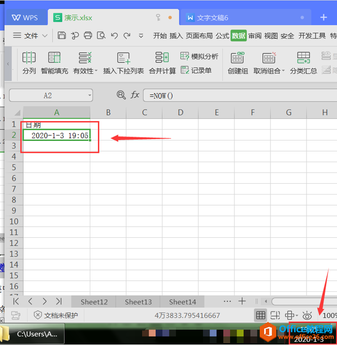The width and height of the screenshot is (337, 345).
Task: Click 文档未保护 protection status
Action: 56,315
